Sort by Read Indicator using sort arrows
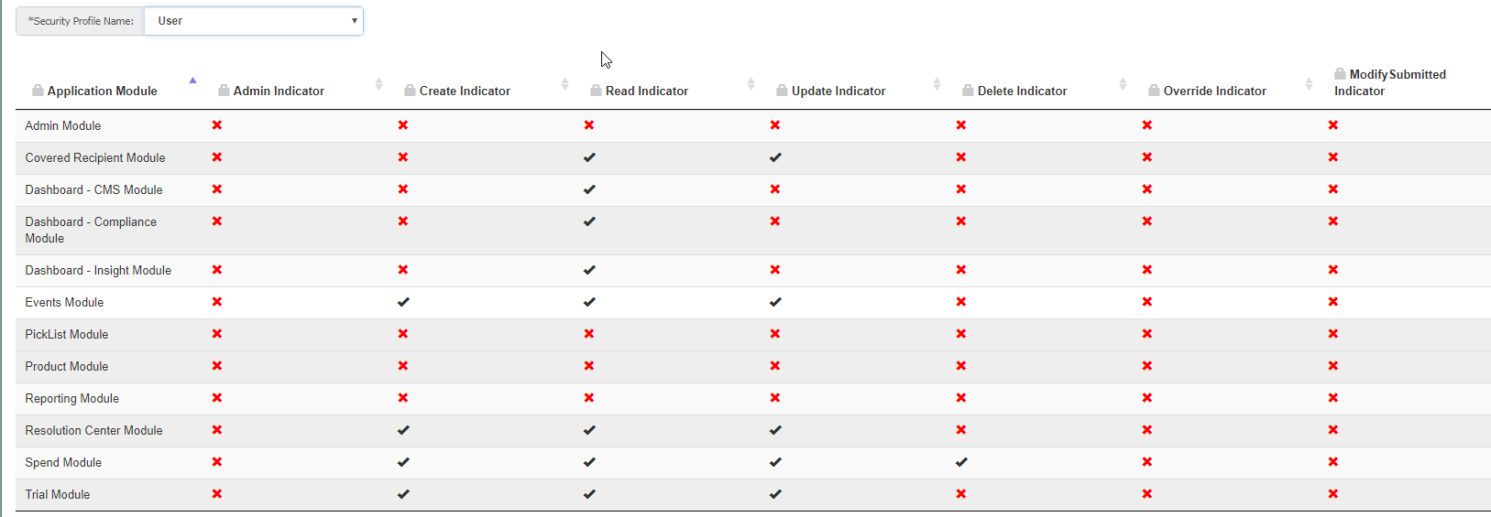1491x517 pixels. pyautogui.click(x=751, y=84)
